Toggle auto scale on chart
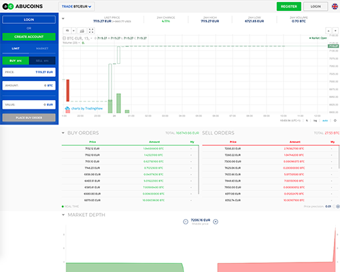 click(325, 120)
